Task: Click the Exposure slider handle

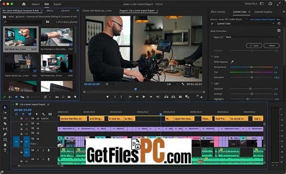Action: pyautogui.click(x=250, y=89)
